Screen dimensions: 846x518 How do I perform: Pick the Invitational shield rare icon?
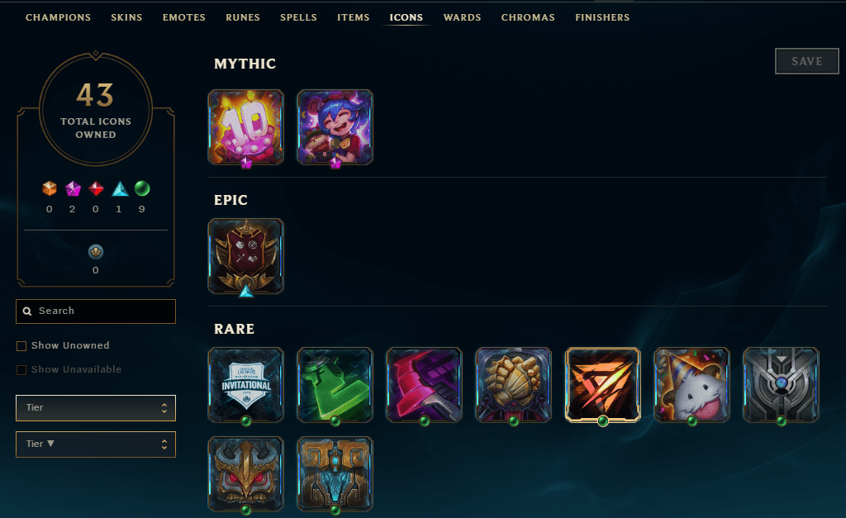point(246,385)
